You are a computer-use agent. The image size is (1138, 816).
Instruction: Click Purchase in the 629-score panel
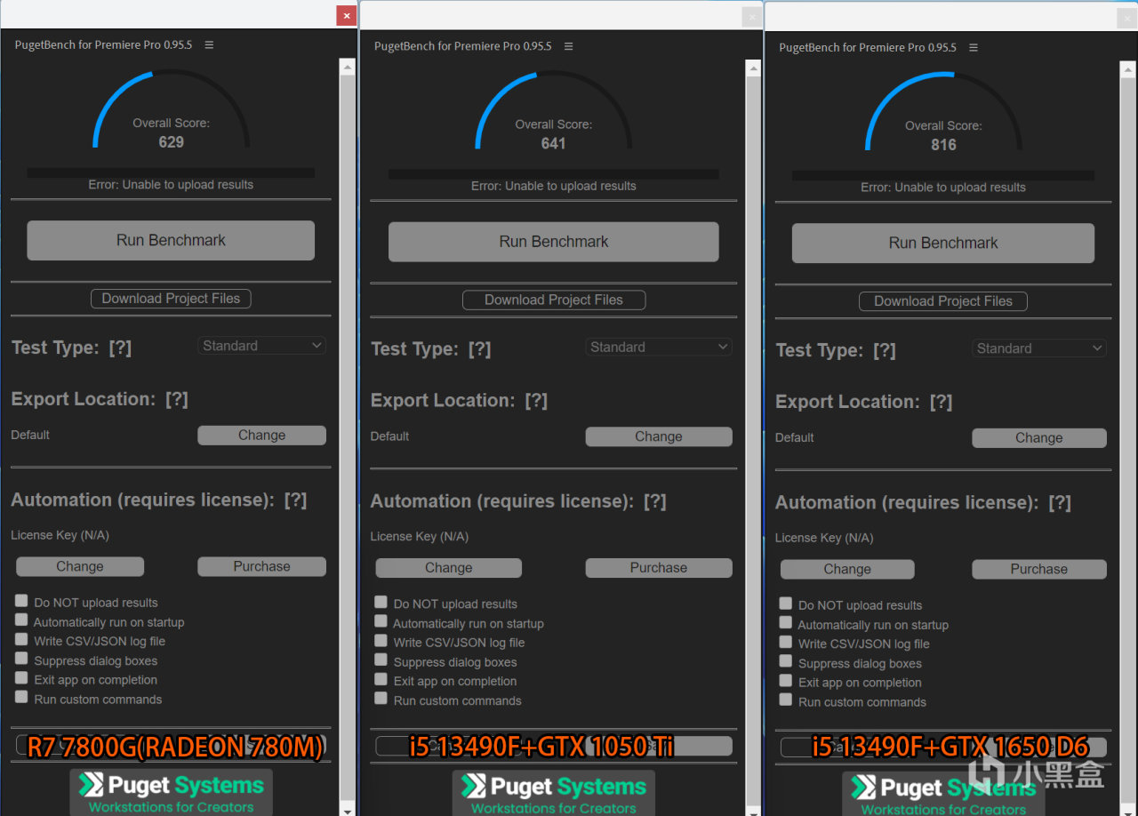[x=261, y=566]
